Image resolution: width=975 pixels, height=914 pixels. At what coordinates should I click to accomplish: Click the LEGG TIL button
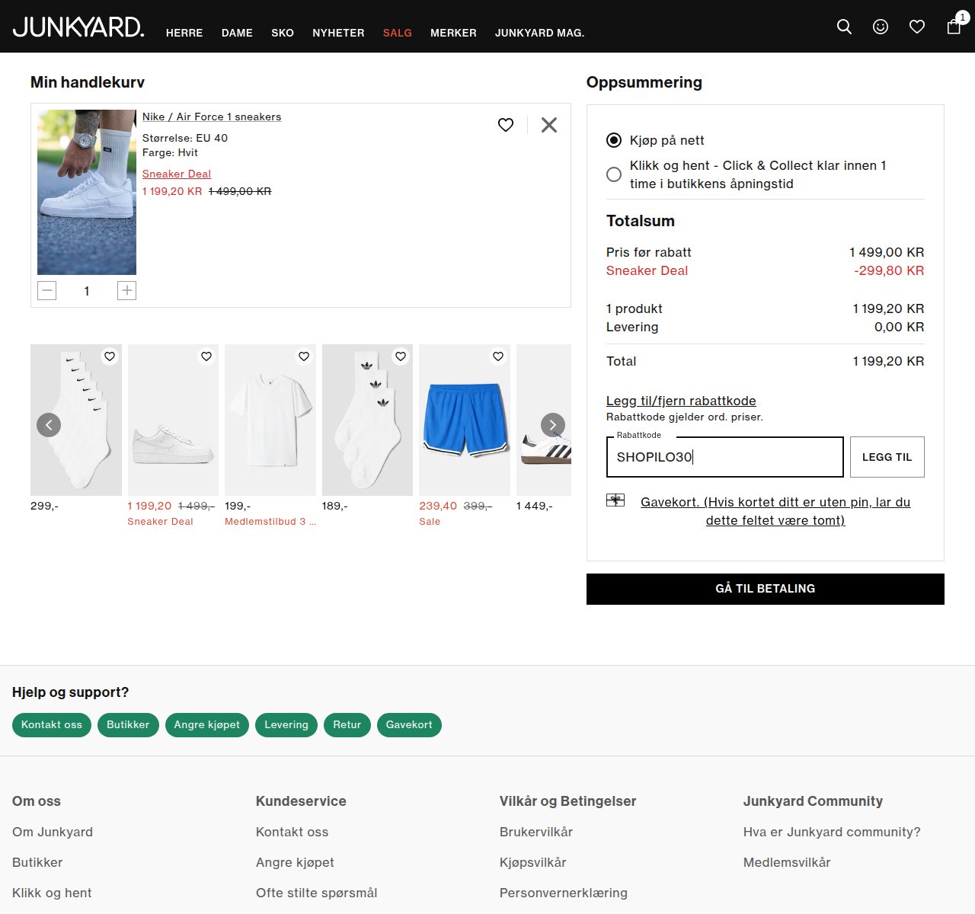click(x=887, y=457)
